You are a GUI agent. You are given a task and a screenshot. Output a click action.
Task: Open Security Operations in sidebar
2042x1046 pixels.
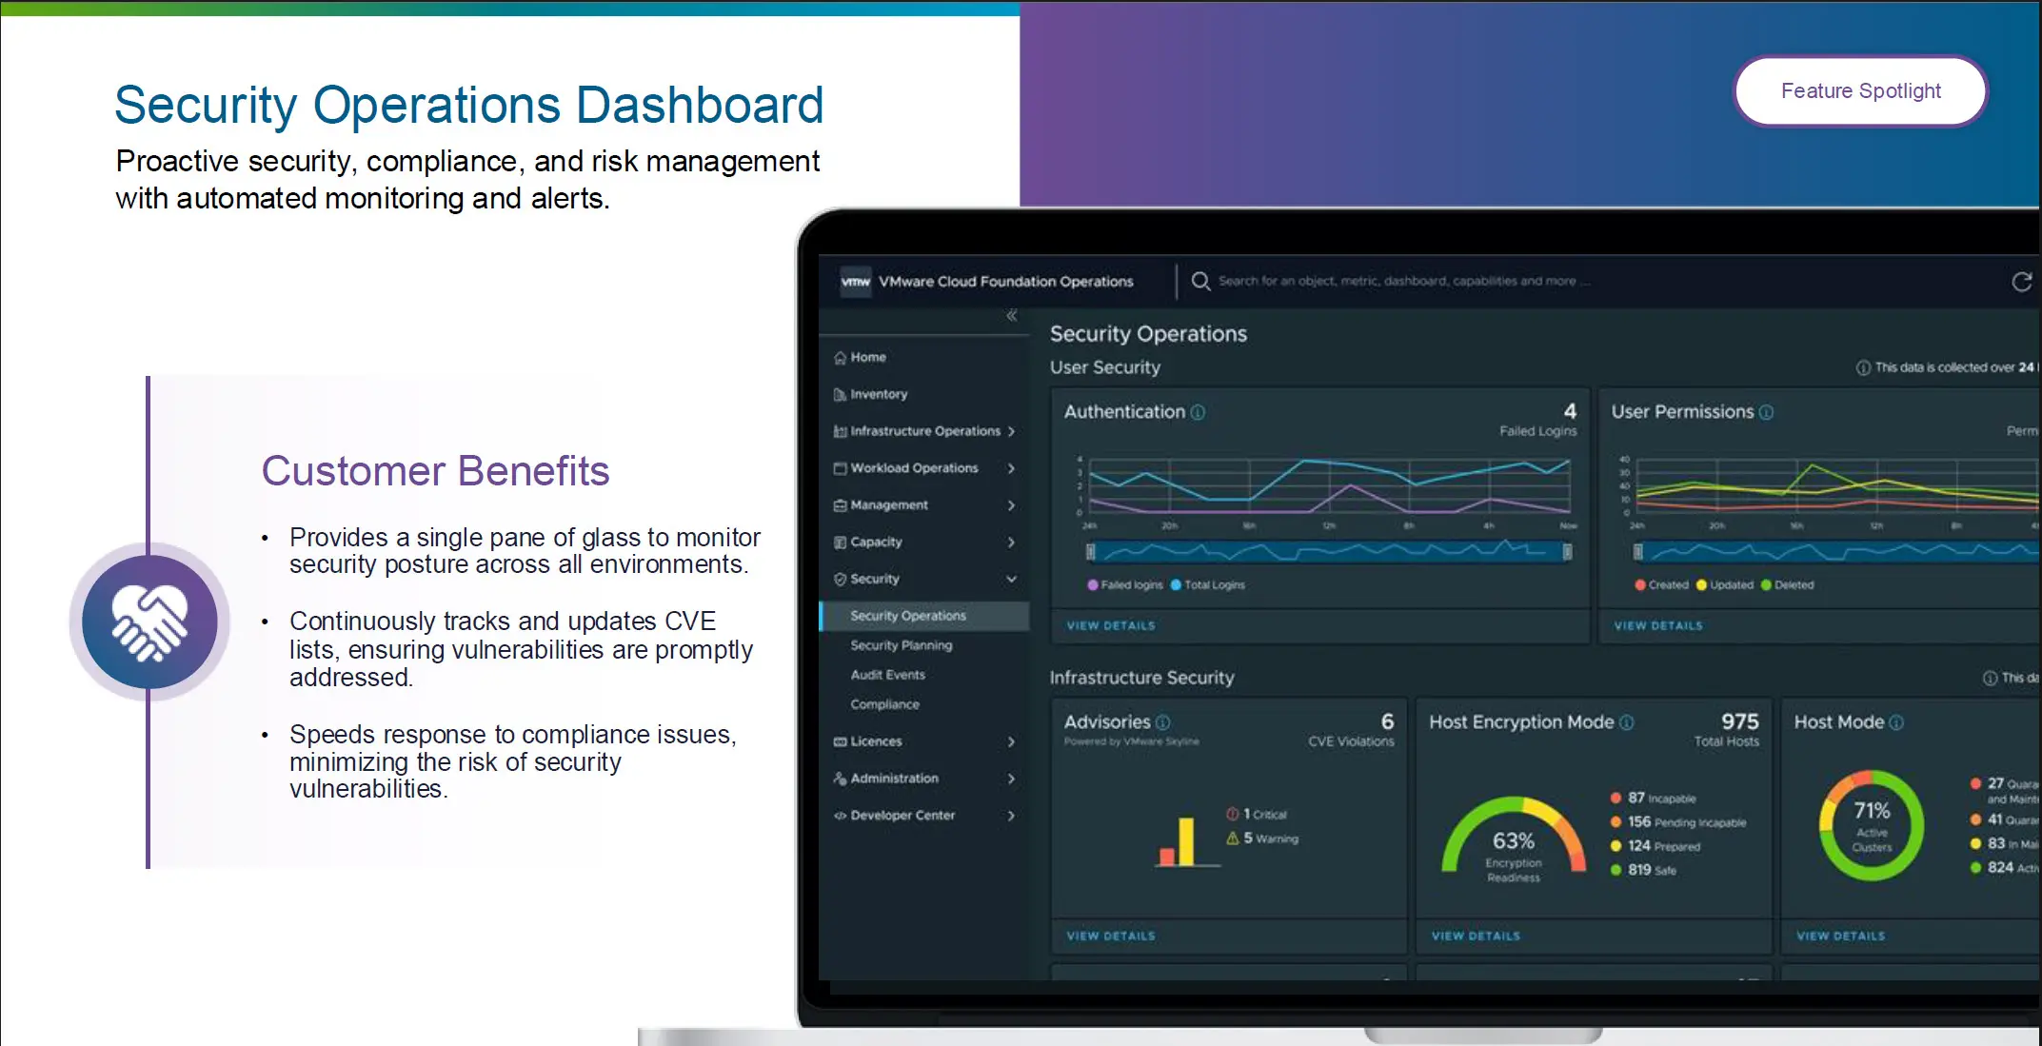pyautogui.click(x=924, y=616)
